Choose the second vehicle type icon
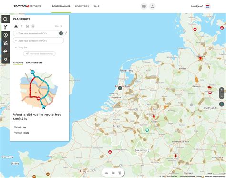Image resolution: width=226 pixels, height=178 pixels. pyautogui.click(x=21, y=26)
